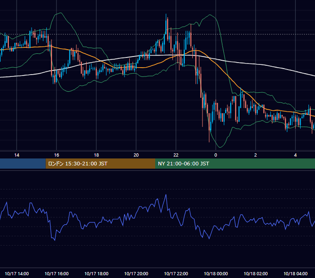Click the 10/17 18:00 date label
Image resolution: width=315 pixels, height=278 pixels.
click(x=96, y=273)
